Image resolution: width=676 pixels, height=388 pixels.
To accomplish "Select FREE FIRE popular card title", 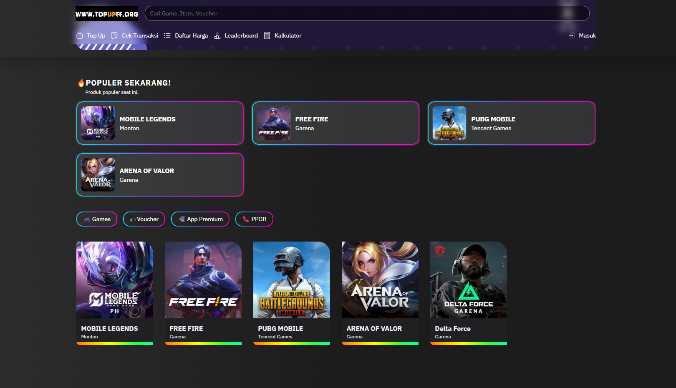I will (312, 119).
